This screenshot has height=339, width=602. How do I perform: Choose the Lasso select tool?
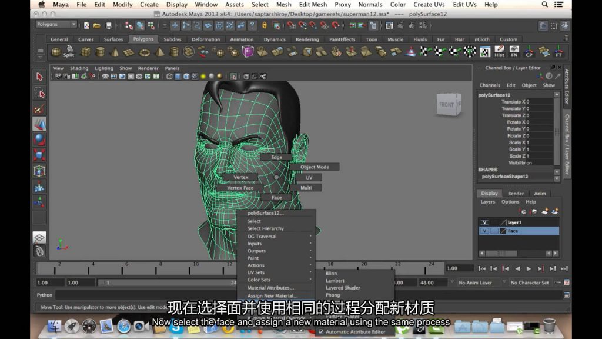(x=39, y=93)
